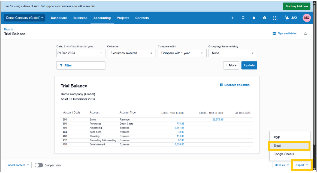317x173 pixels.
Task: Expand the Insert content dropdown
Action: tap(18, 165)
